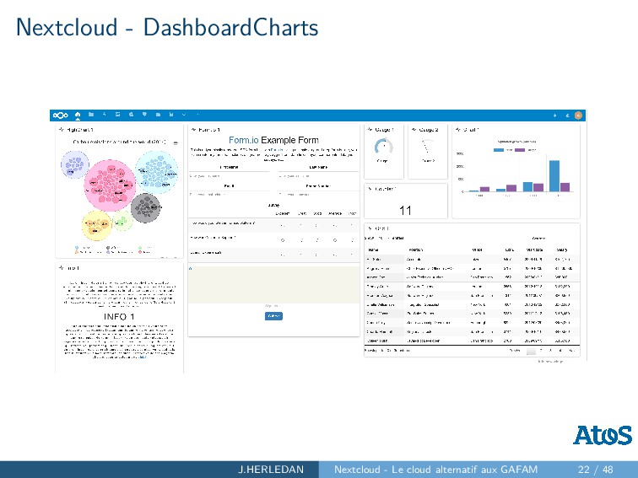
Task: Click inside the beige signature pad area
Action: (x=273, y=285)
